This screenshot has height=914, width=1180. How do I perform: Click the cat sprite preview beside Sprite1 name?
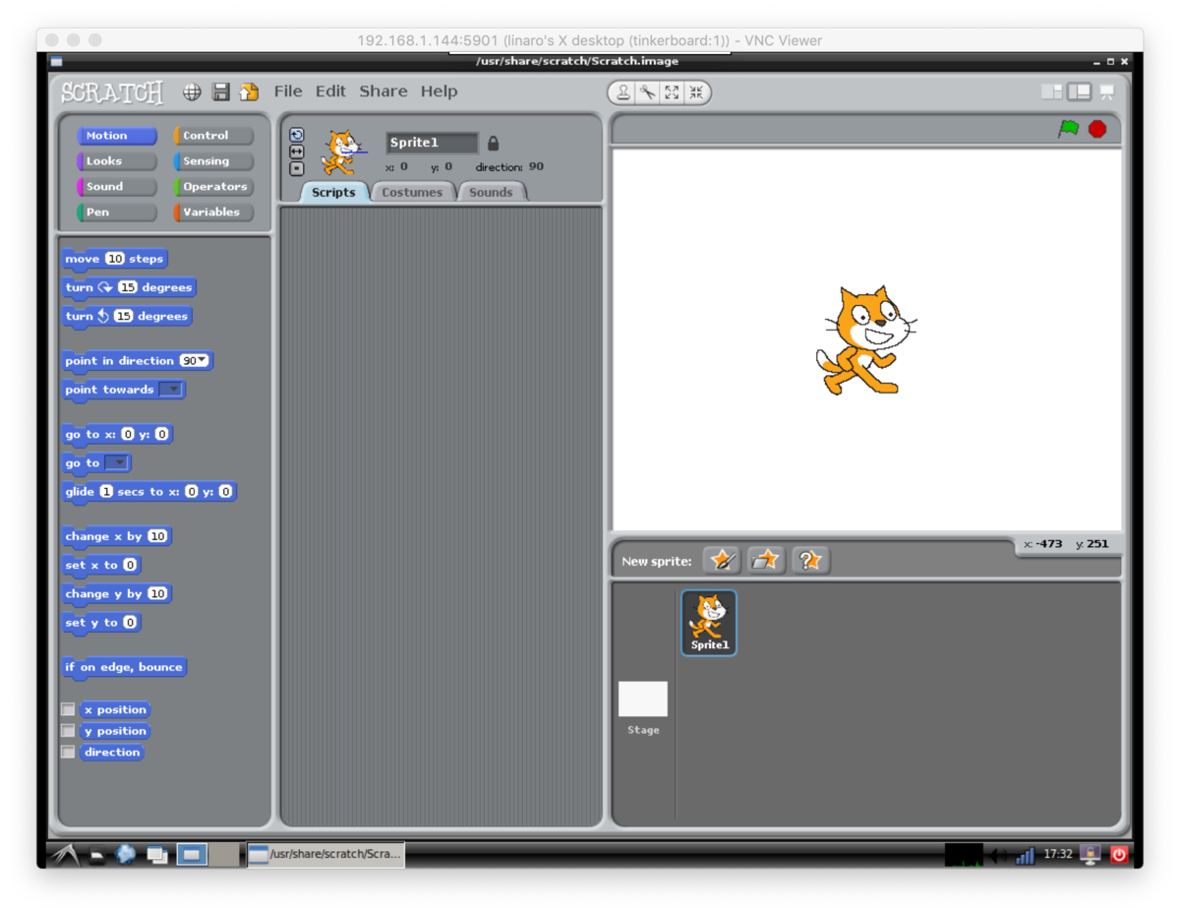(x=341, y=152)
